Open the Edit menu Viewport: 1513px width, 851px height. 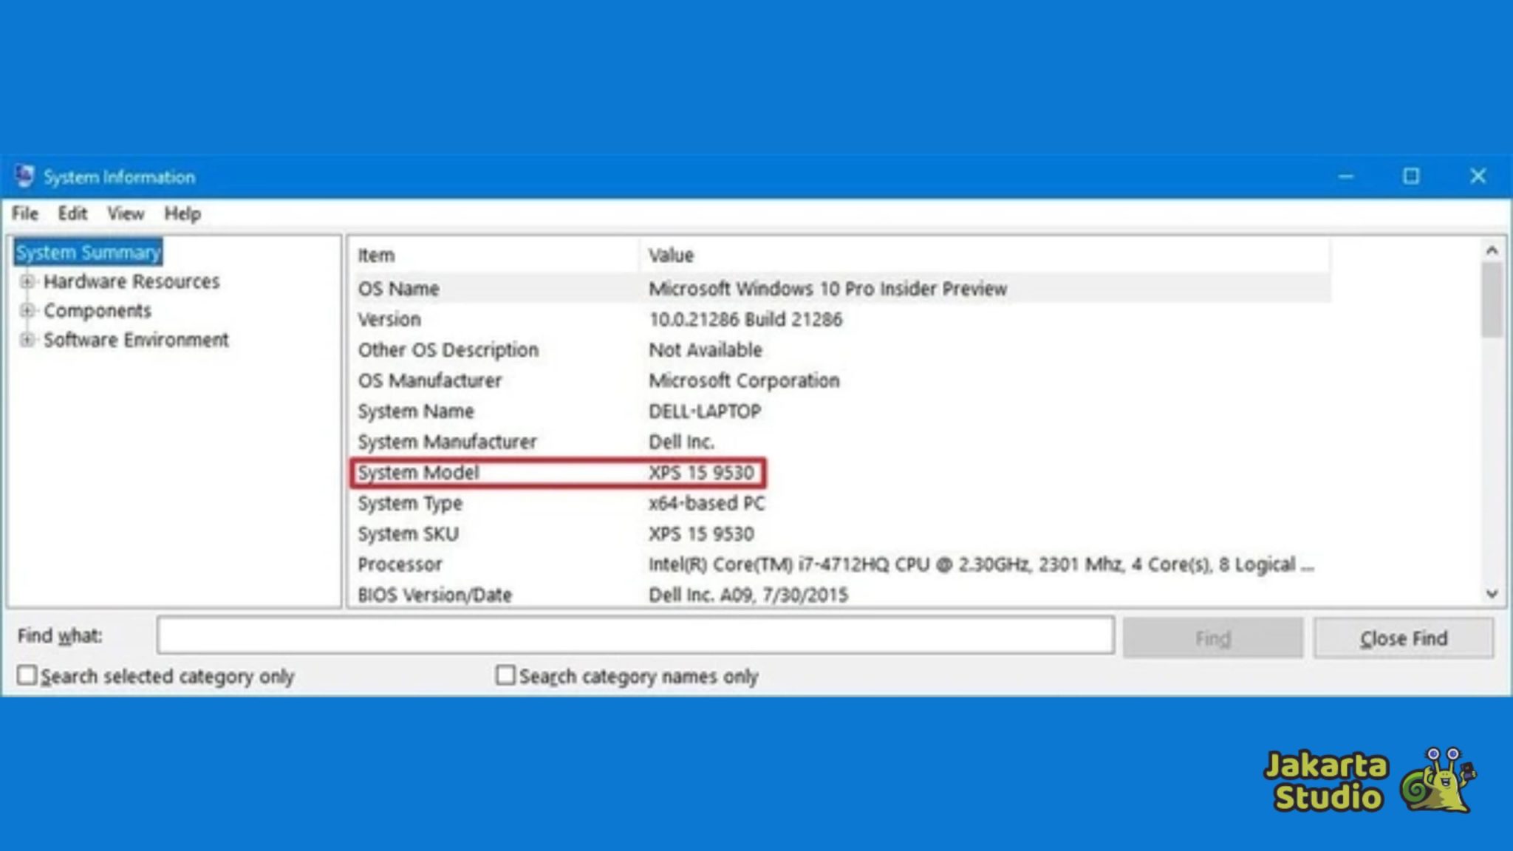72,213
